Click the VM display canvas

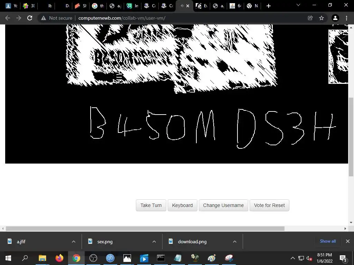point(177,94)
